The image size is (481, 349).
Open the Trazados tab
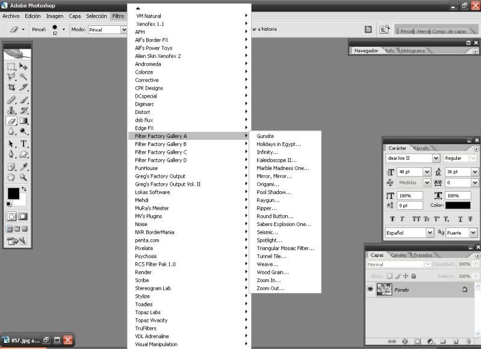[x=423, y=255]
